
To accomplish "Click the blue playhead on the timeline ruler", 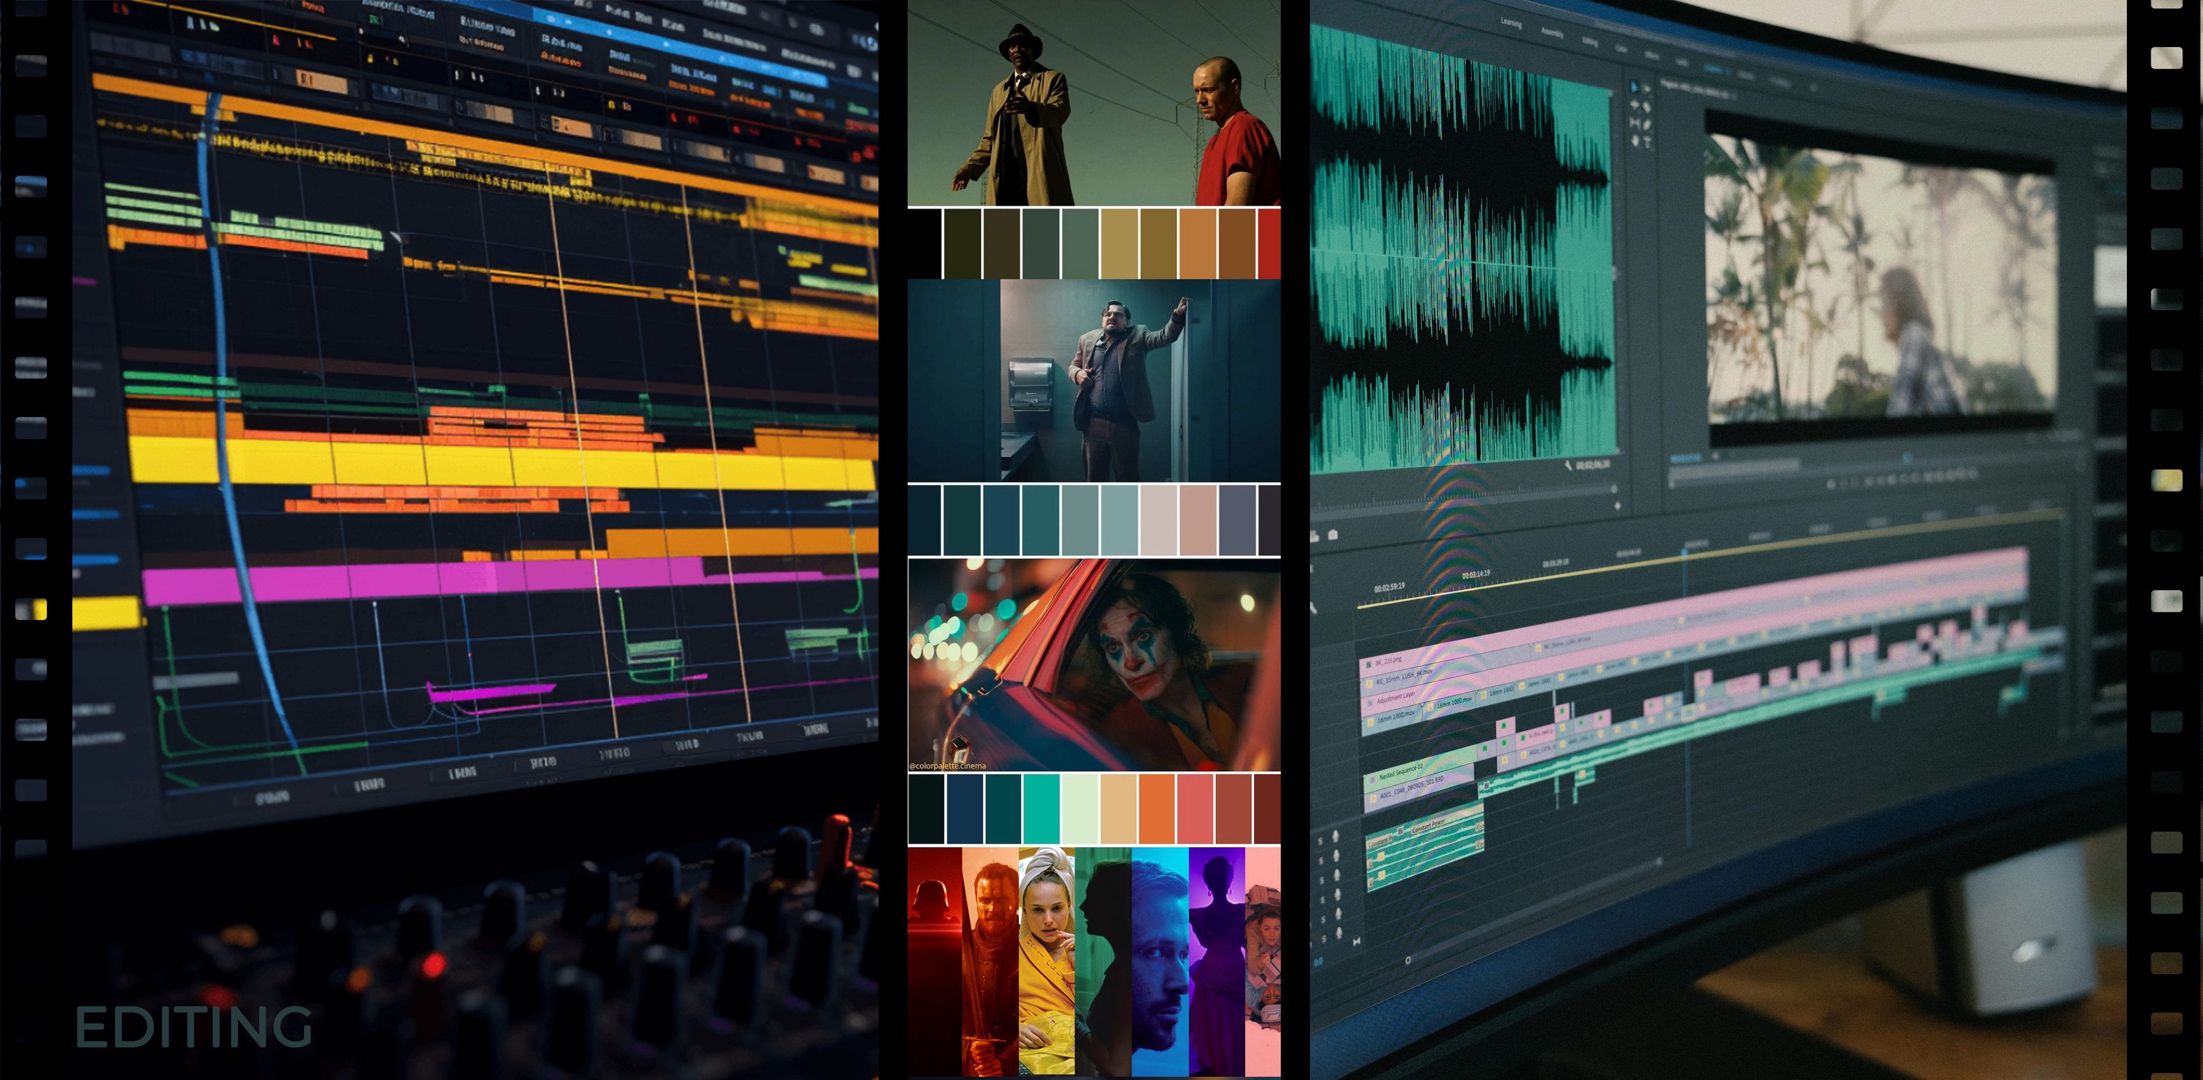I will click(1685, 552).
